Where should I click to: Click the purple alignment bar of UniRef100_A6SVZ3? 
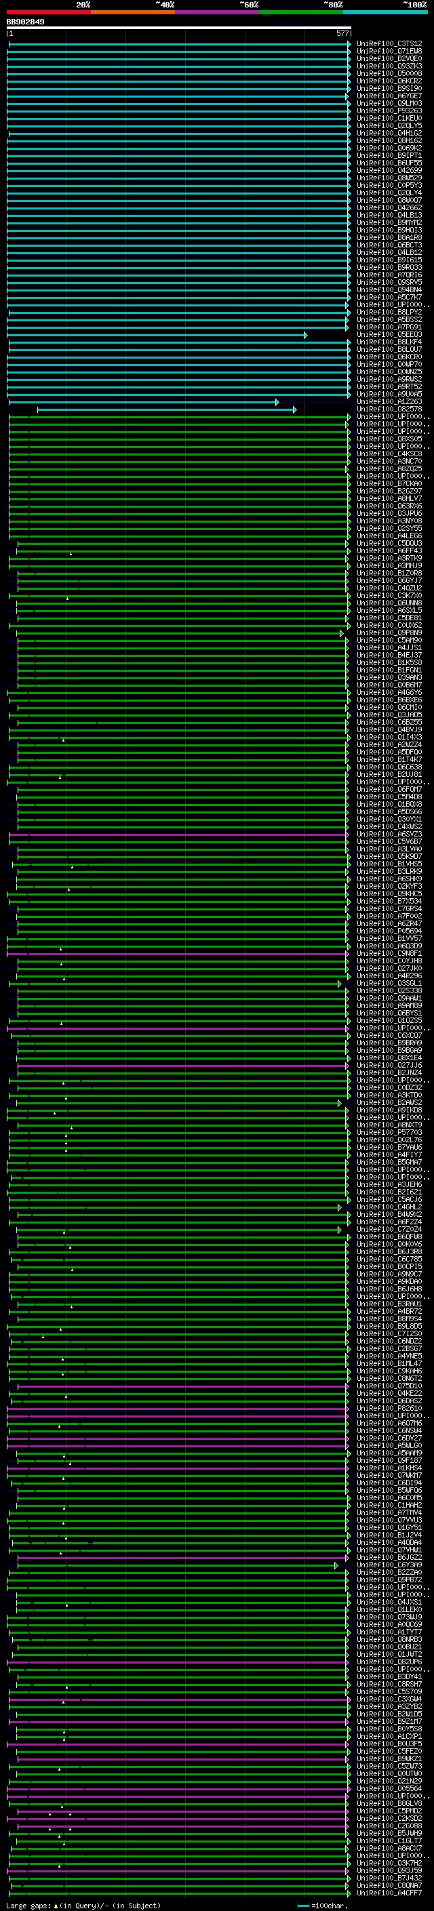click(x=179, y=834)
